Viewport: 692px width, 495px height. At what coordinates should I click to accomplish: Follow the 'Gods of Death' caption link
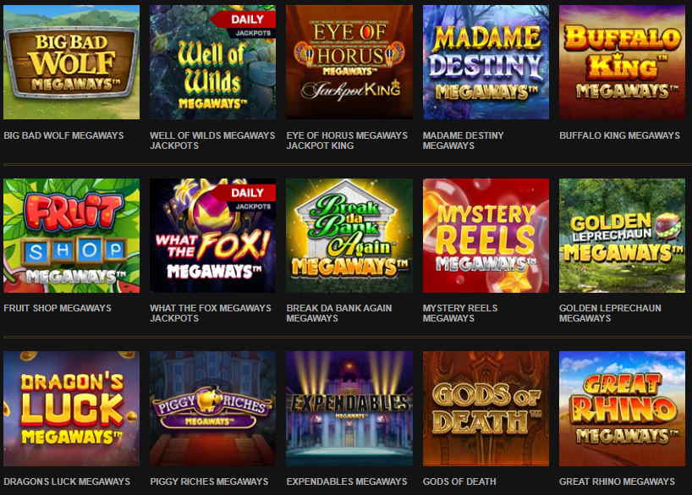tap(459, 481)
